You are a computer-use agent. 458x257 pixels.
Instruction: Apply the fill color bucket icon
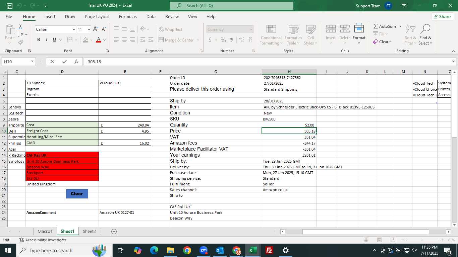tap(85, 40)
